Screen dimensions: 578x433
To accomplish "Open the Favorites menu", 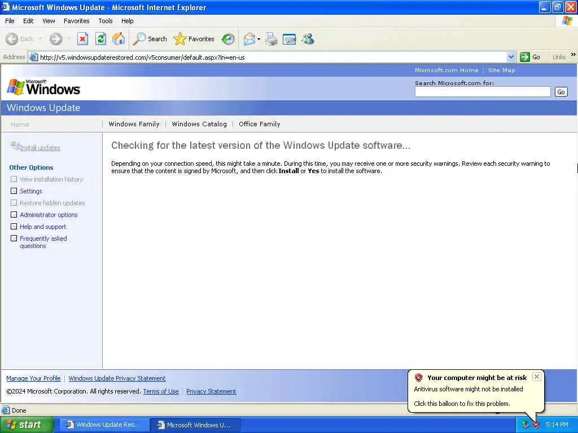I will click(x=76, y=21).
